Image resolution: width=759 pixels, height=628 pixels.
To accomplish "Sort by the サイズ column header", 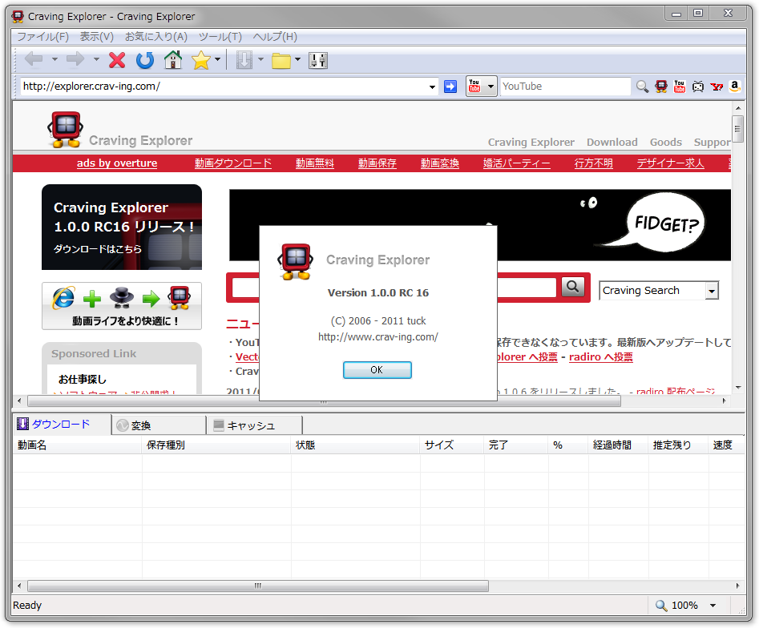I will coord(452,445).
